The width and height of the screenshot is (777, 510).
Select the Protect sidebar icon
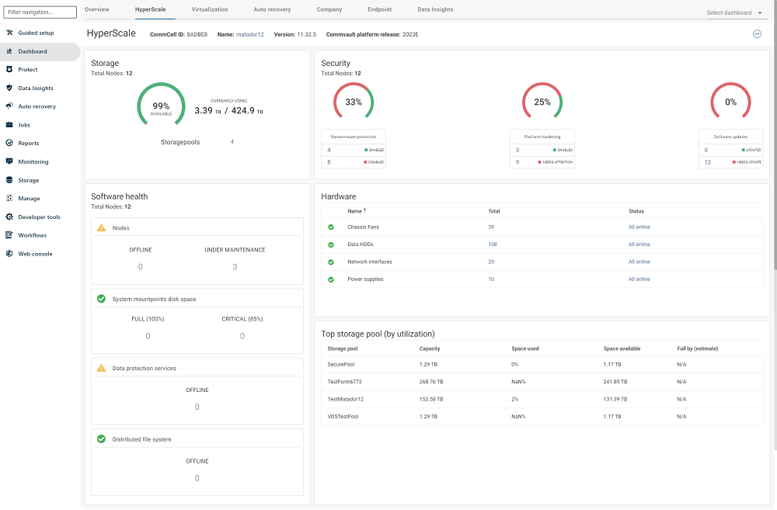point(9,69)
